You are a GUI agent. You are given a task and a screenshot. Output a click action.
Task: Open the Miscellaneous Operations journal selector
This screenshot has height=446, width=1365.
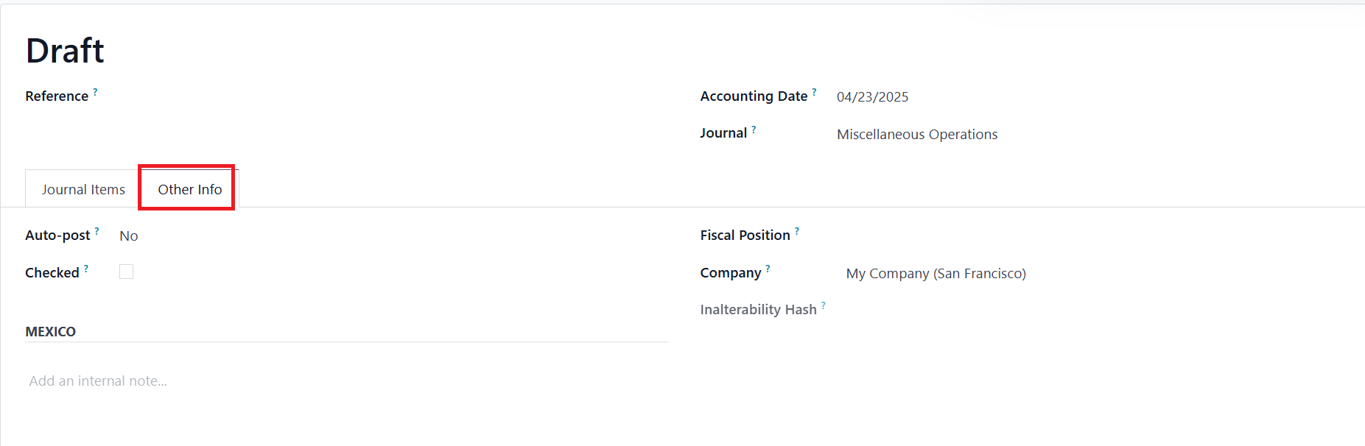pyautogui.click(x=917, y=135)
